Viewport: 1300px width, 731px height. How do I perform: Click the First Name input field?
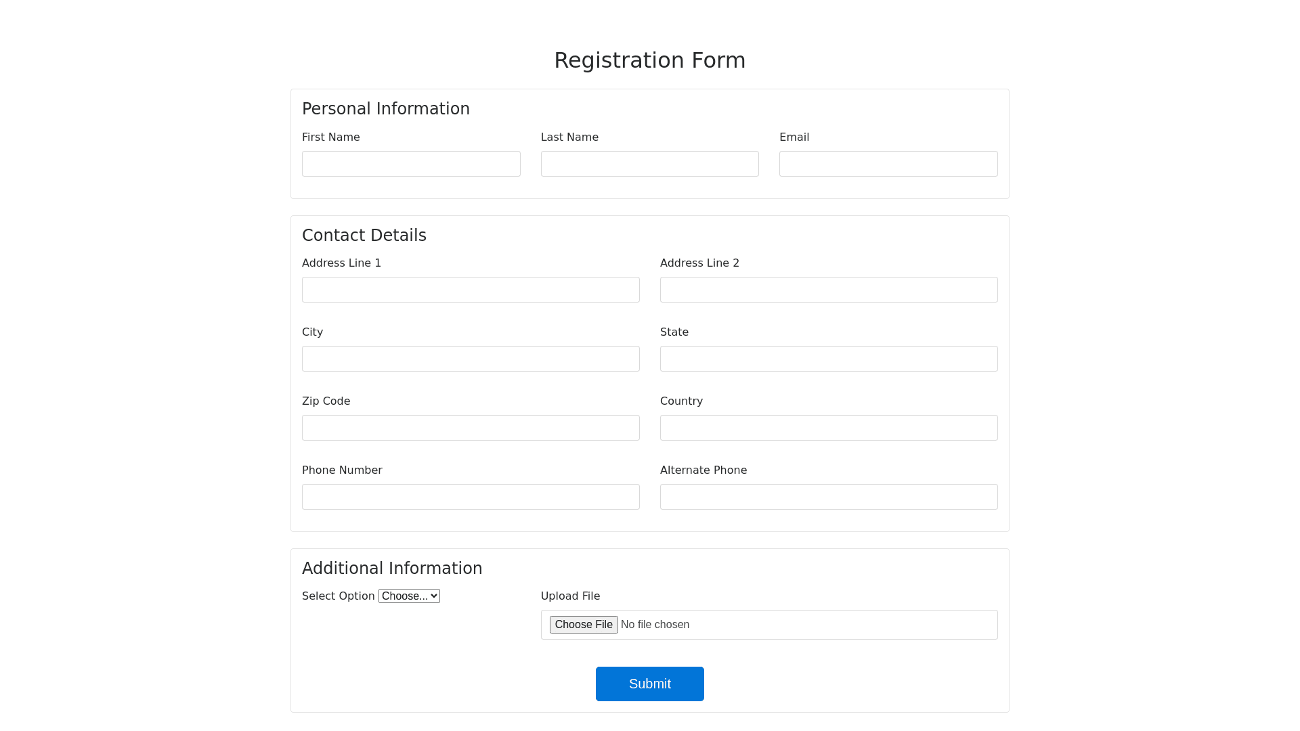tap(411, 164)
